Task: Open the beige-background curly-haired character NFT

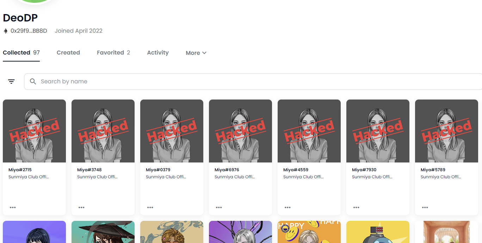Action: [172, 232]
